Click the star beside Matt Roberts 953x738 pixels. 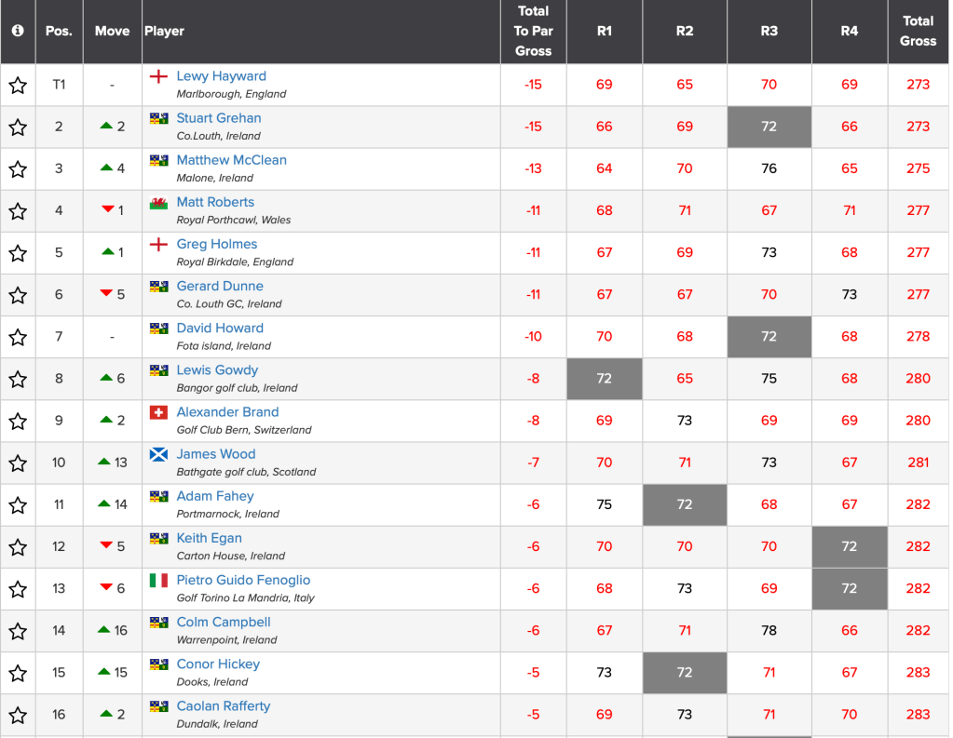point(18,211)
